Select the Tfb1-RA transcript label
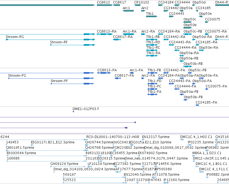This screenshot has height=184, width=229. coord(153,53)
